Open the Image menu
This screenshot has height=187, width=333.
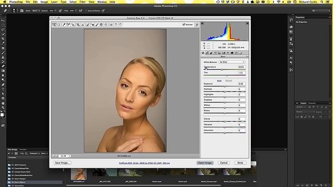44,2
